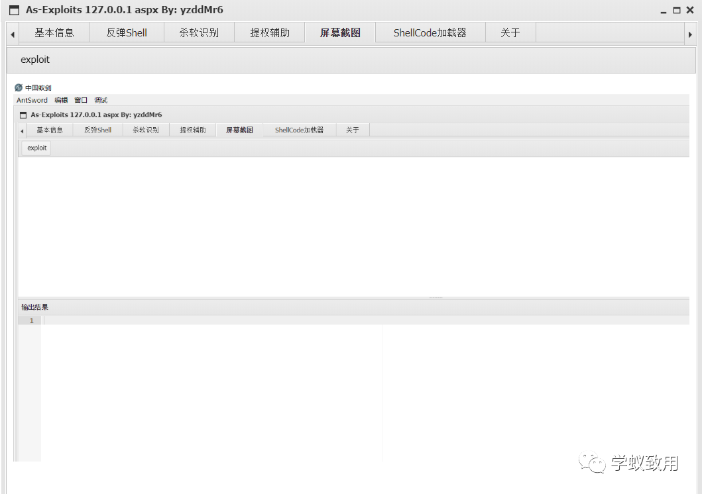This screenshot has height=494, width=702.
Task: Select the inner 屏幕截图 tab
Action: [239, 130]
